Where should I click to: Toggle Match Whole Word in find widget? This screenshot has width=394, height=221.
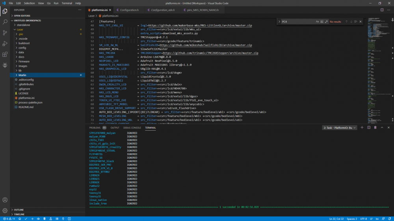coord(322,22)
